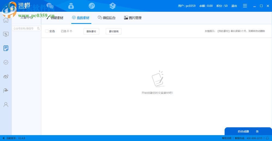Open the home icon in the sidebar

click(x=6, y=20)
